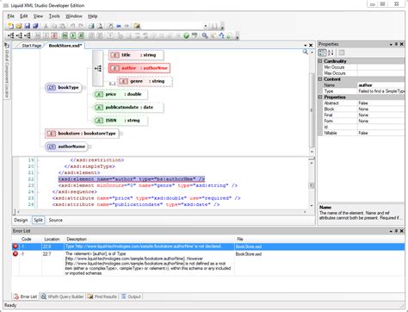The width and height of the screenshot is (408, 312).
Task: Collapse the Content property group
Action: 320,79
